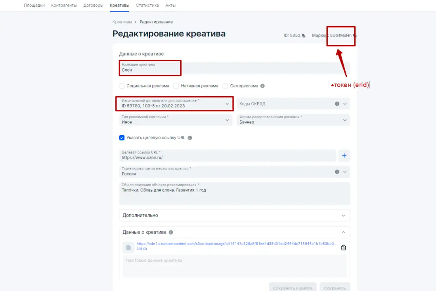
Task: Click the Креативы breadcrumb link
Action: 122,22
